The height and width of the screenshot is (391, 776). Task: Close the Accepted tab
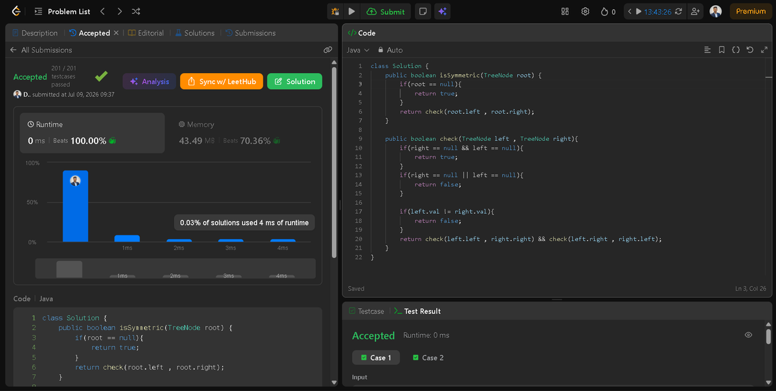click(116, 33)
